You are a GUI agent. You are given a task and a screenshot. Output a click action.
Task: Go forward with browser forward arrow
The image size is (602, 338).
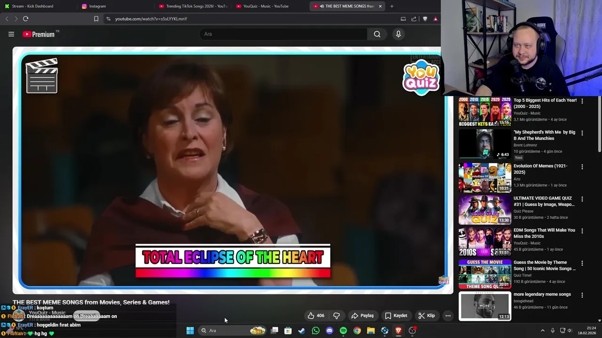coord(16,19)
